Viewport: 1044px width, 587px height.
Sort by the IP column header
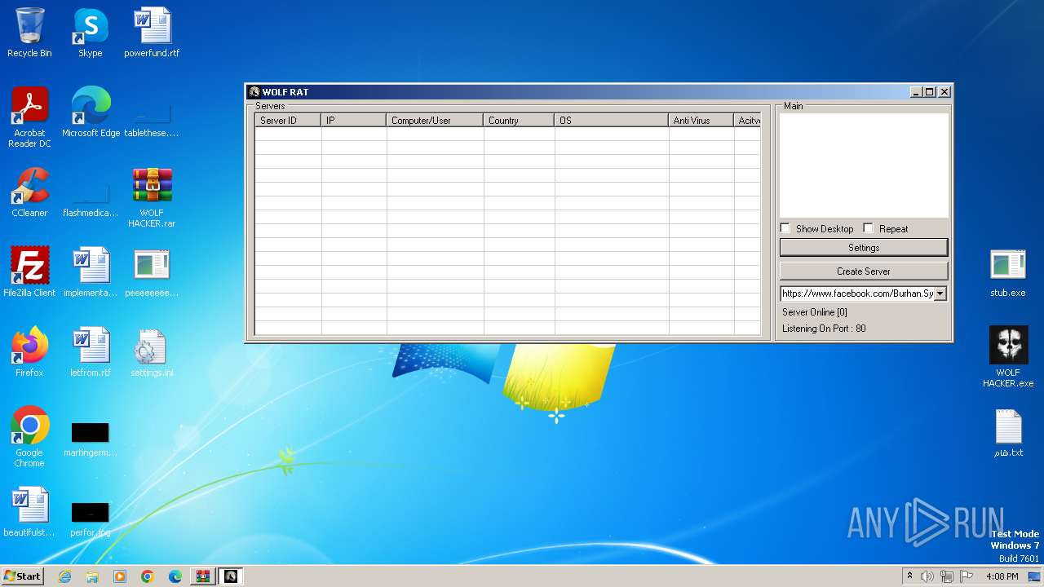tap(354, 120)
